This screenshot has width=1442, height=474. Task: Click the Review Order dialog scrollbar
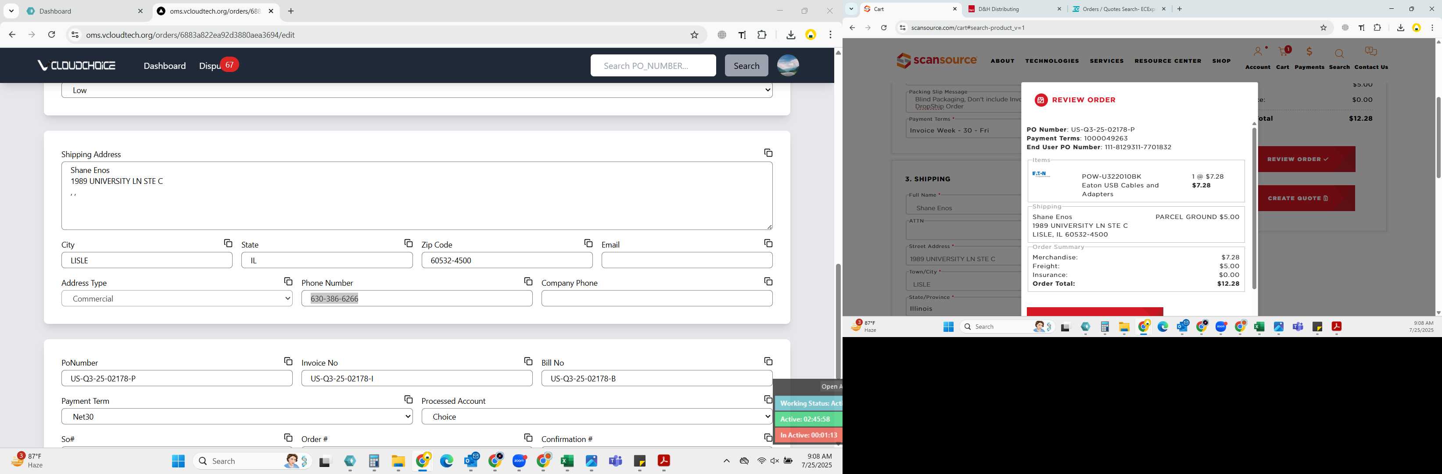[x=1254, y=208]
